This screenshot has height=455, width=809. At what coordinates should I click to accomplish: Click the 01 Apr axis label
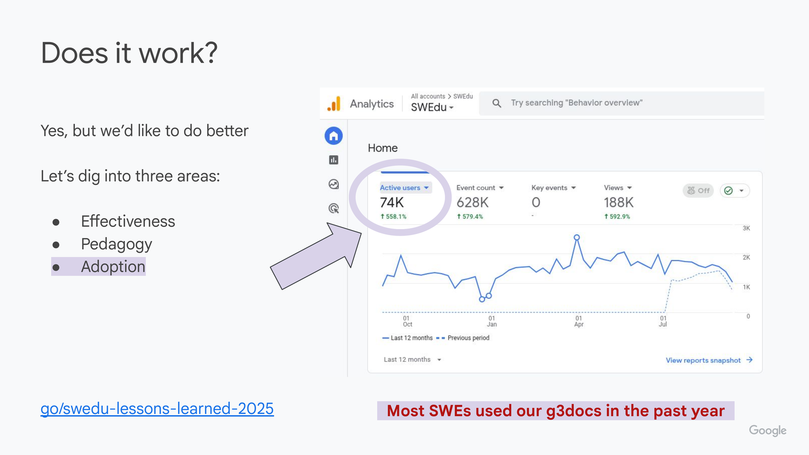[579, 322]
